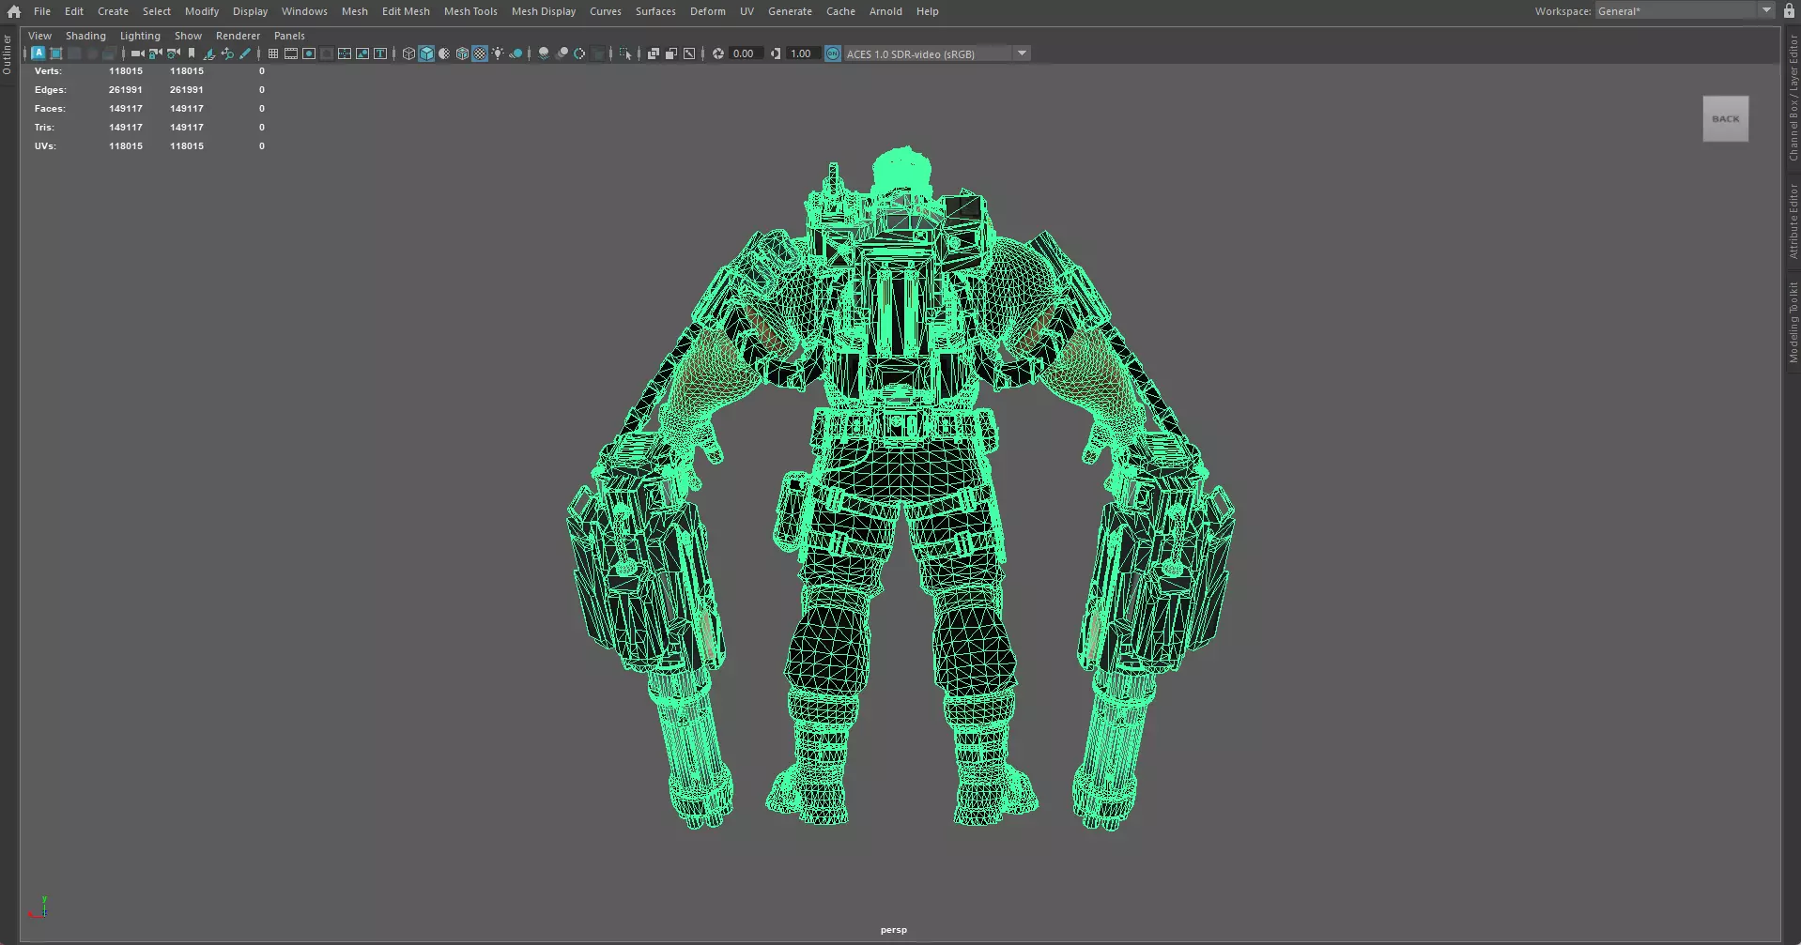Screen dimensions: 1801x945
Task: Toggle X-ray display mode
Action: coord(654,53)
